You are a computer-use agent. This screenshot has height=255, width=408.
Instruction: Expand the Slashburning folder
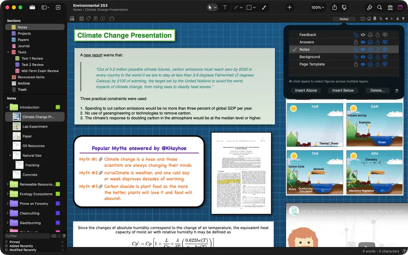7,223
